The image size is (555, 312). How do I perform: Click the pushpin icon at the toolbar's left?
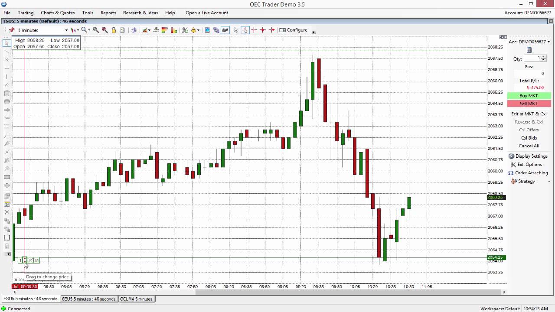[x=12, y=30]
